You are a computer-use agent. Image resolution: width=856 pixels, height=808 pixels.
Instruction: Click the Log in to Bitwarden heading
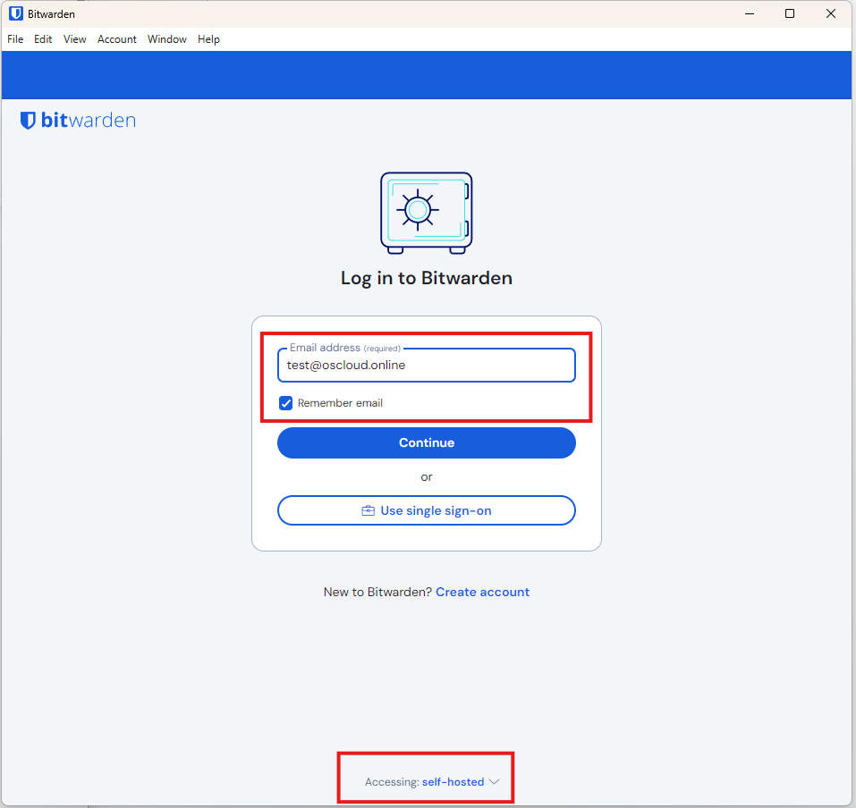point(427,278)
